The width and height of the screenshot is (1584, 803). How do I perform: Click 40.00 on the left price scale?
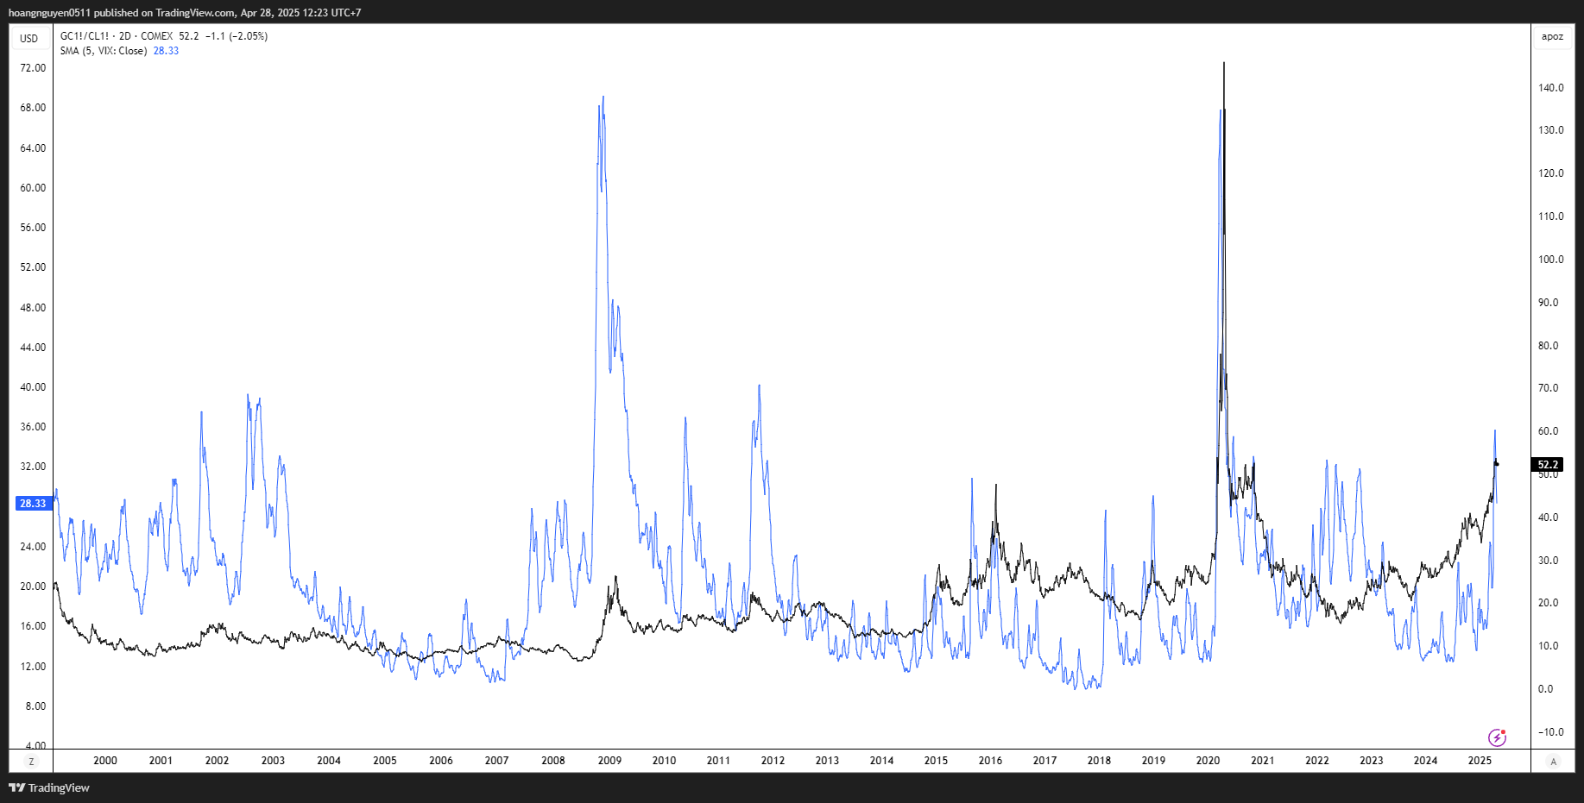(x=33, y=387)
